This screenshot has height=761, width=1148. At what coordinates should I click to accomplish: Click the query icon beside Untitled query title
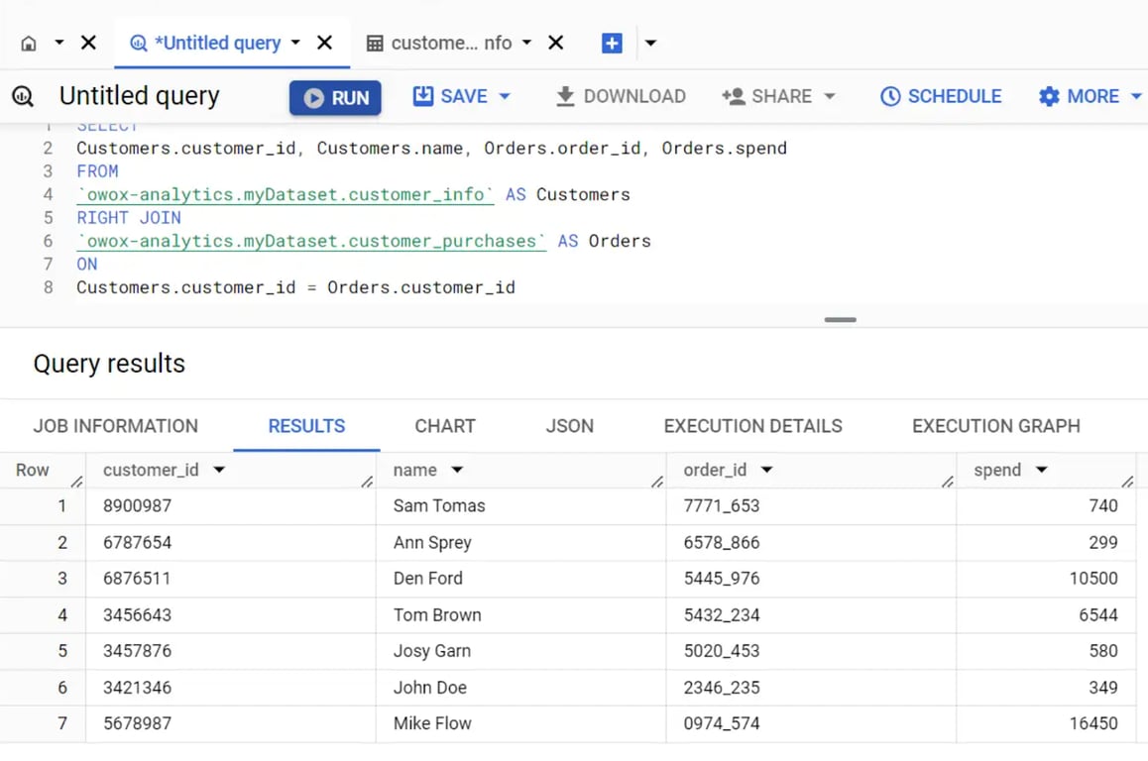23,96
